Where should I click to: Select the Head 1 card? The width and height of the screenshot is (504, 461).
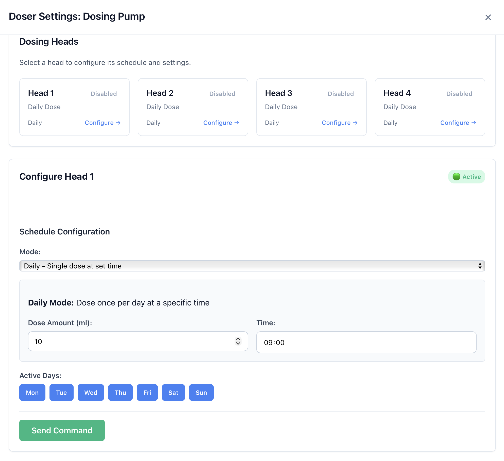74,107
